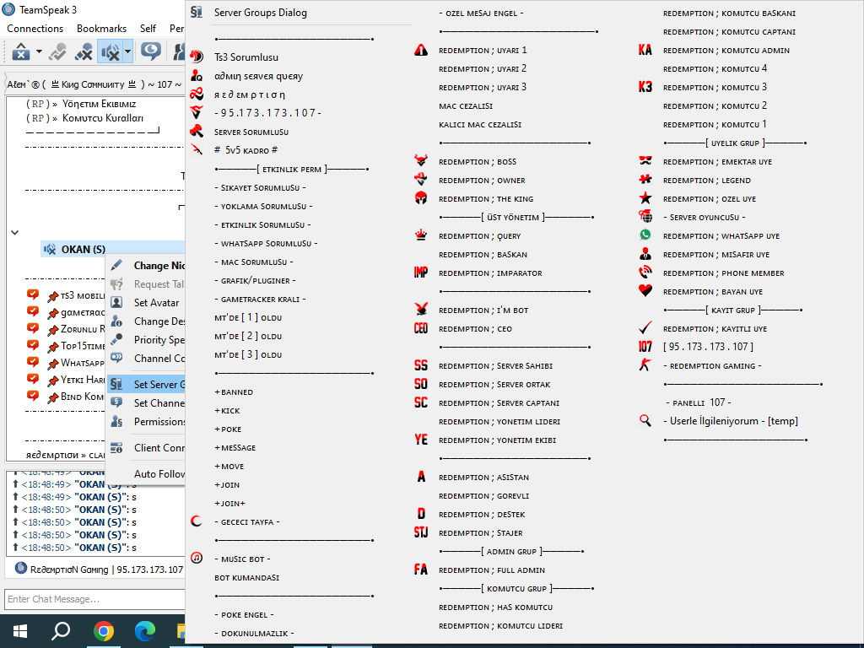Click the WhatsApp Uye icon
The width and height of the screenshot is (864, 648).
pyautogui.click(x=645, y=235)
